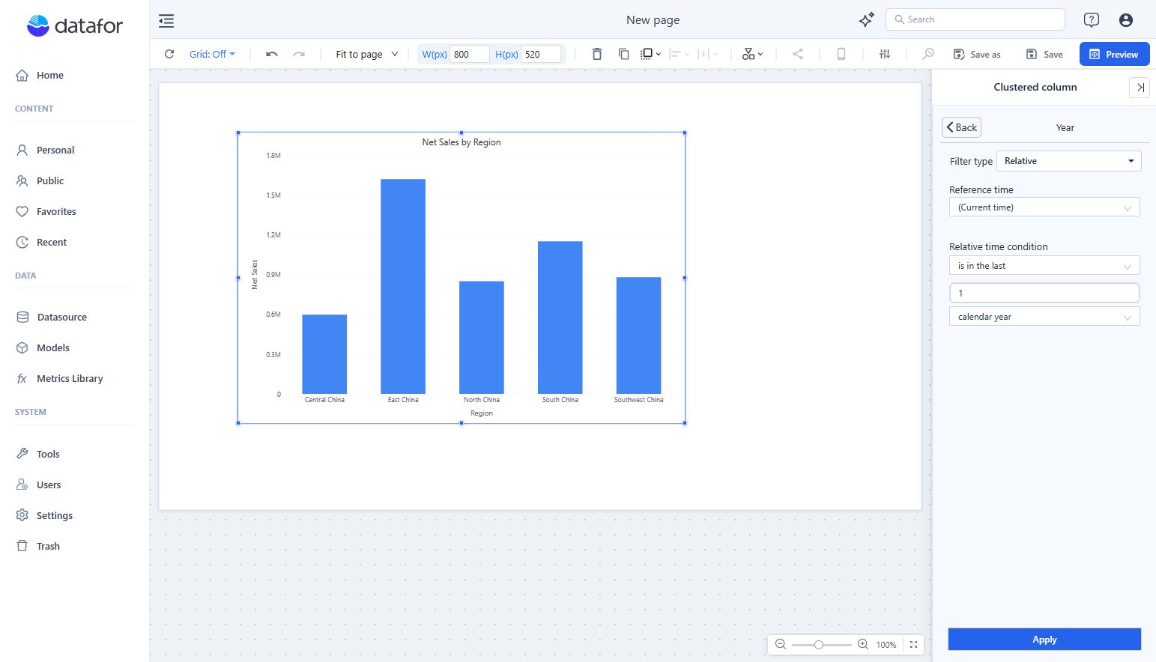Viewport: 1156px width, 662px height.
Task: Open the Models page
Action: tap(43, 347)
